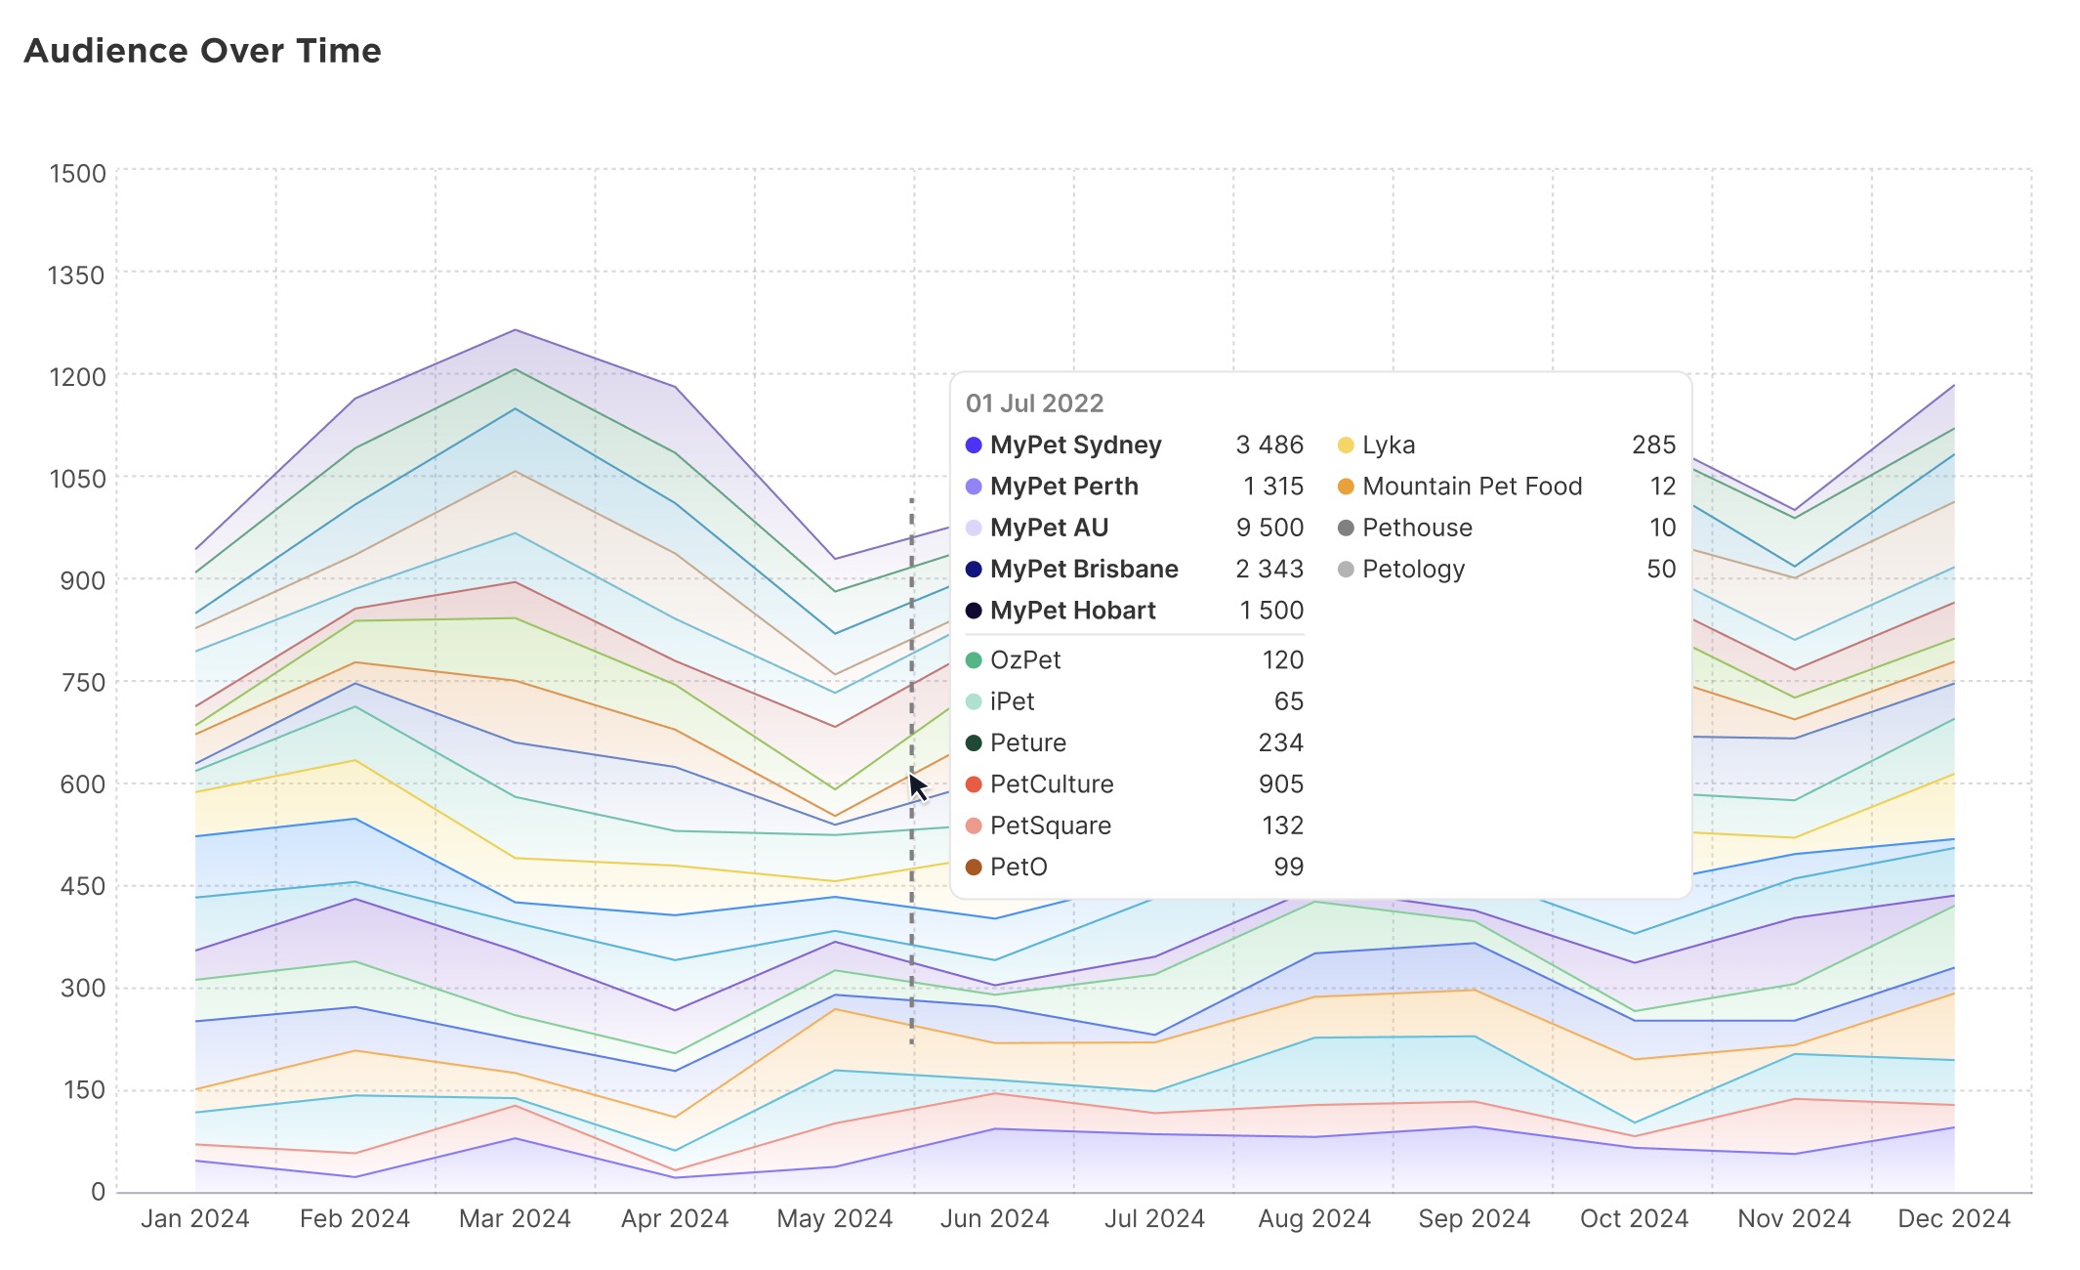2080x1270 pixels.
Task: Click the Nov 2024 x-axis label
Action: [1795, 1219]
